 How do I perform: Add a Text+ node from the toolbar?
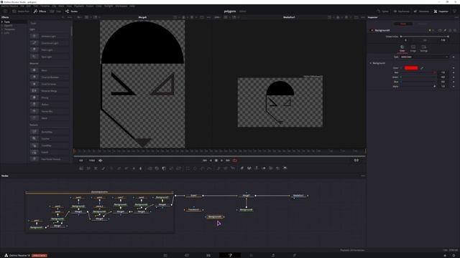click(x=96, y=168)
